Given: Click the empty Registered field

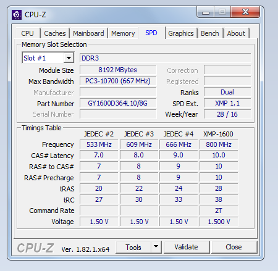Looking at the screenshot, I should tap(227, 81).
